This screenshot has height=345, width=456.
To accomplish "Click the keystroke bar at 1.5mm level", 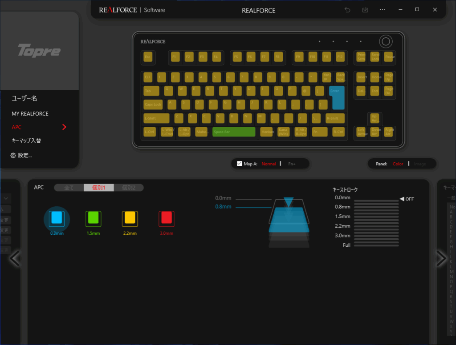I will coord(376,217).
